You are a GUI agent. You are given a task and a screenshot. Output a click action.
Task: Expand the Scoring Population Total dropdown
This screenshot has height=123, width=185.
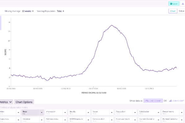pos(60,11)
